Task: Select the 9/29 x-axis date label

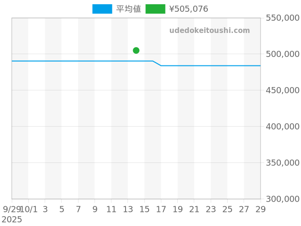Action: pos(12,209)
